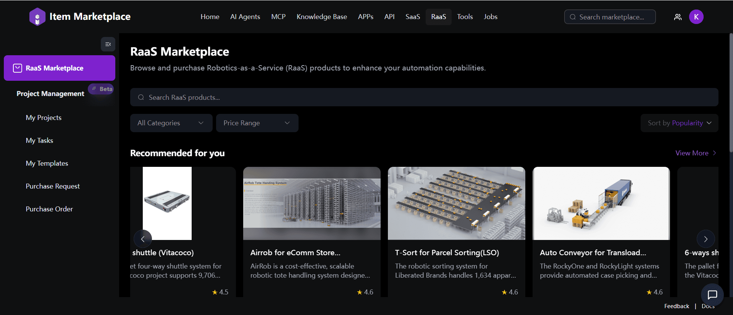The height and width of the screenshot is (315, 733).
Task: Click the page vertical scrollbar
Action: 731,93
